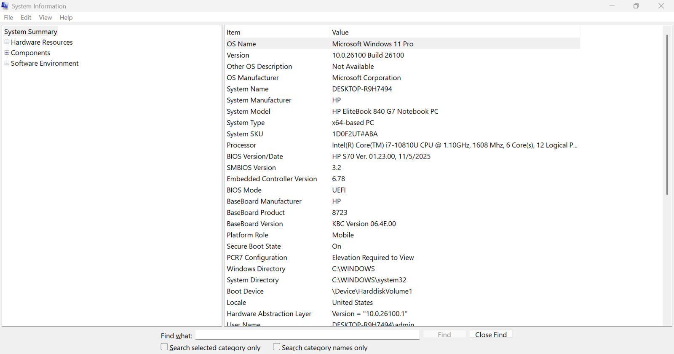This screenshot has width=674, height=354.
Task: Click the OS Manufacturer item
Action: coord(253,78)
